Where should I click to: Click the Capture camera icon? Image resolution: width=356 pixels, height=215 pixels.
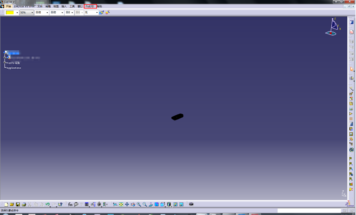point(191,204)
